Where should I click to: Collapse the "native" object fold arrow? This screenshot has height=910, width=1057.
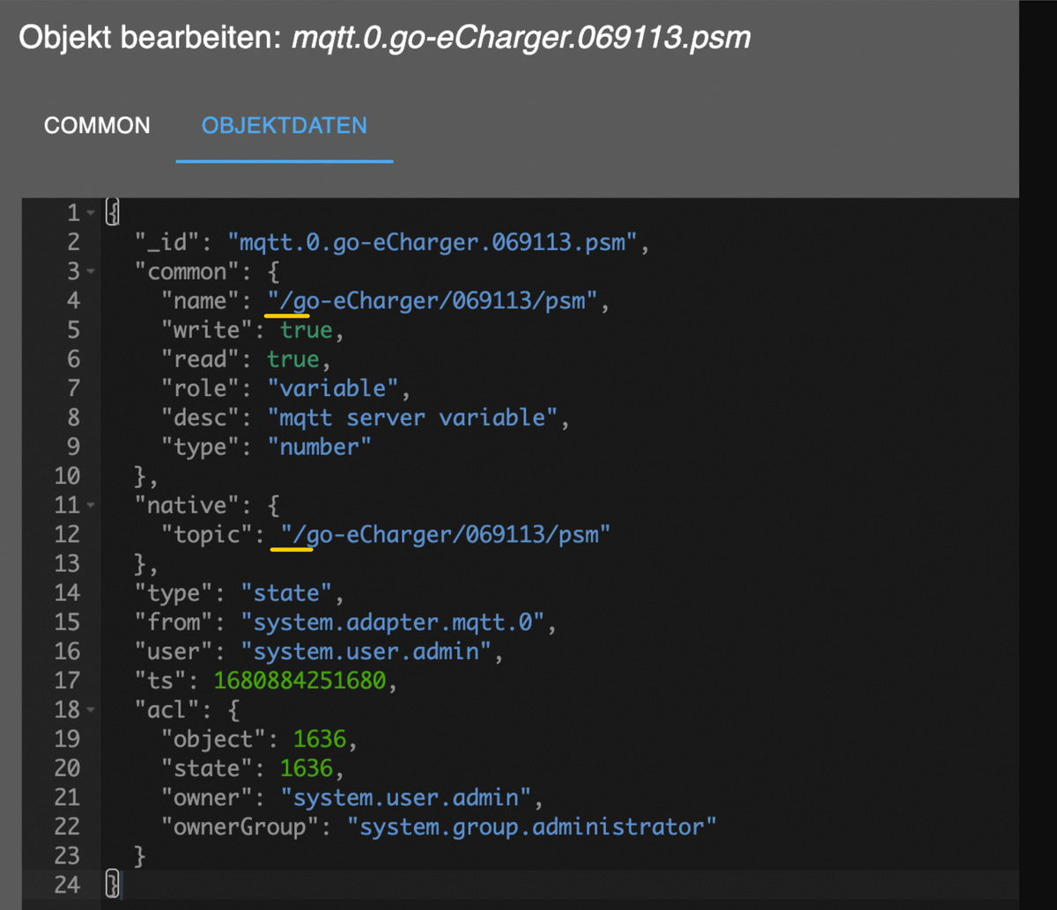point(92,504)
